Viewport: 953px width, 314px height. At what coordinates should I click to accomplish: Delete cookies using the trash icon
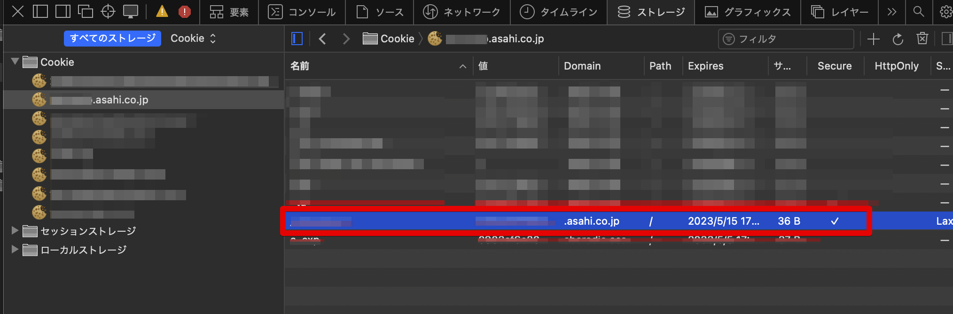click(x=922, y=39)
